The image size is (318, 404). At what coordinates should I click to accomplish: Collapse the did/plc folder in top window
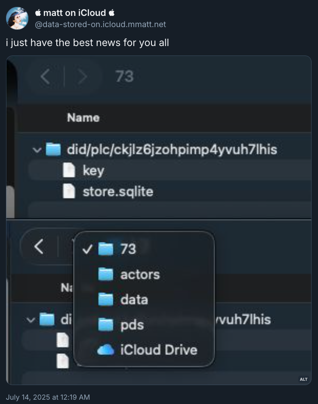[36, 150]
